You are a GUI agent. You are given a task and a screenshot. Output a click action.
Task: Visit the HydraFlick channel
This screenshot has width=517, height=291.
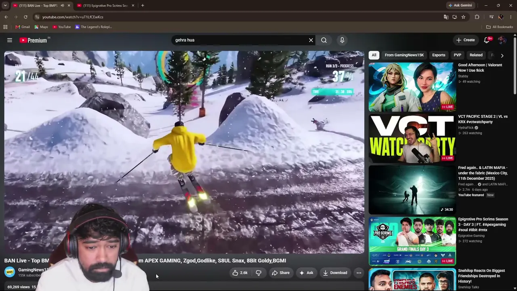[x=466, y=128]
